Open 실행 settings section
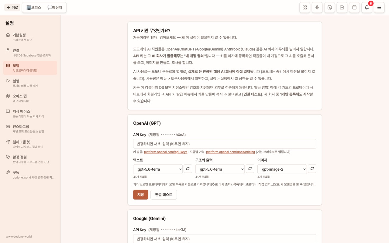Viewport: 389px width, 243px height. 30,83
